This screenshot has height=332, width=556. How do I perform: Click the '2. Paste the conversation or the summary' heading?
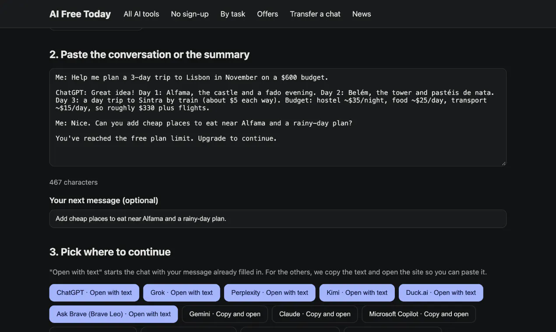pos(149,55)
